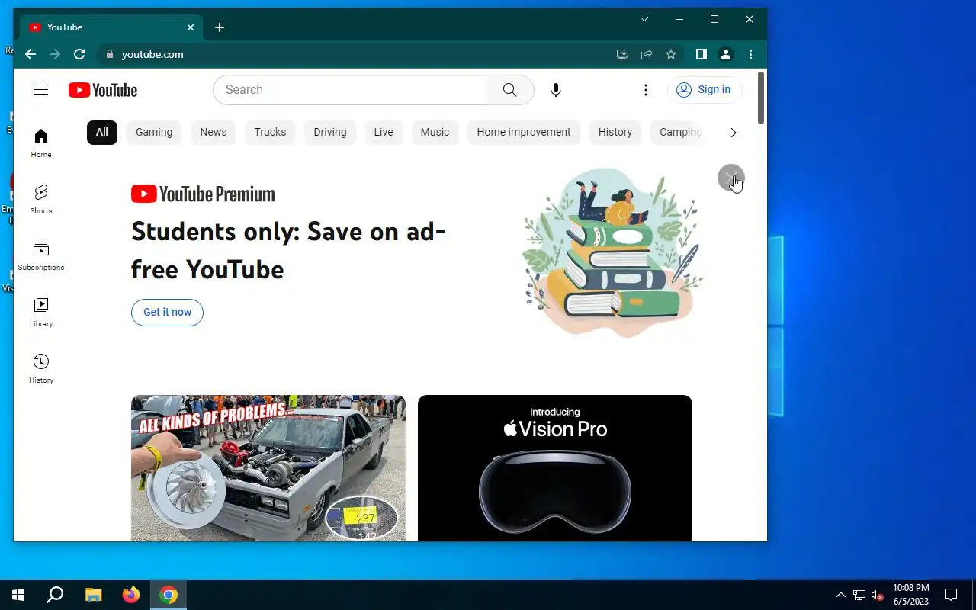Open YouTube settings three-dot menu
This screenshot has width=976, height=610.
point(646,90)
